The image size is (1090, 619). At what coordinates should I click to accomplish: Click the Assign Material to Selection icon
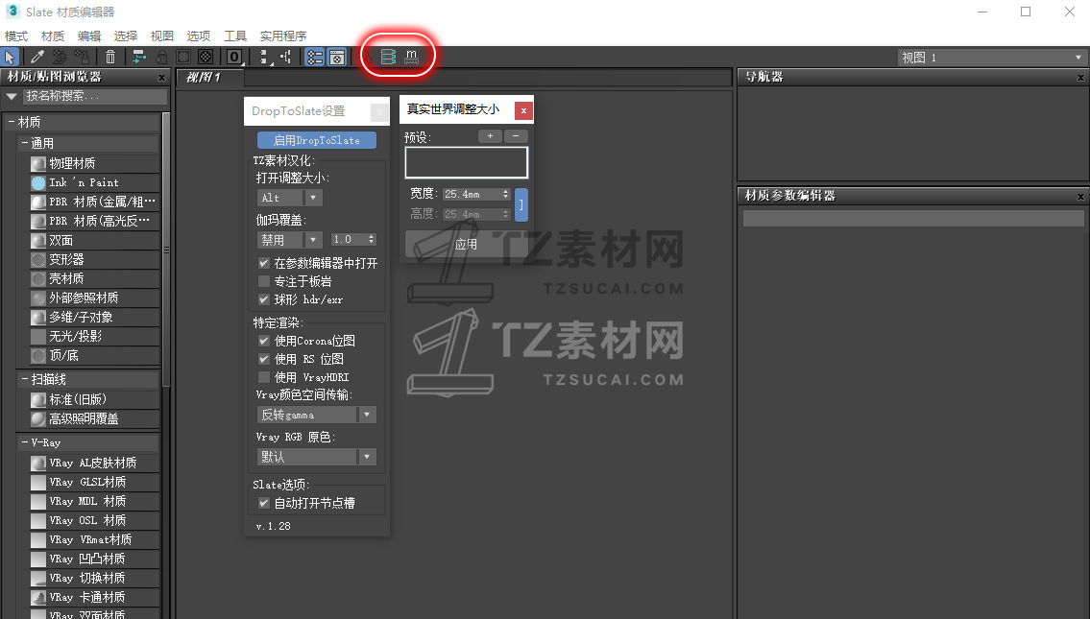pos(82,57)
